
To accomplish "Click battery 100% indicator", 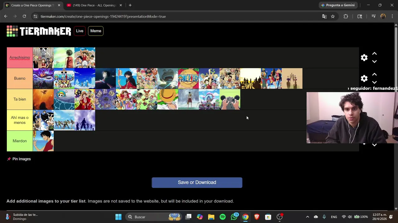I will pos(361,217).
